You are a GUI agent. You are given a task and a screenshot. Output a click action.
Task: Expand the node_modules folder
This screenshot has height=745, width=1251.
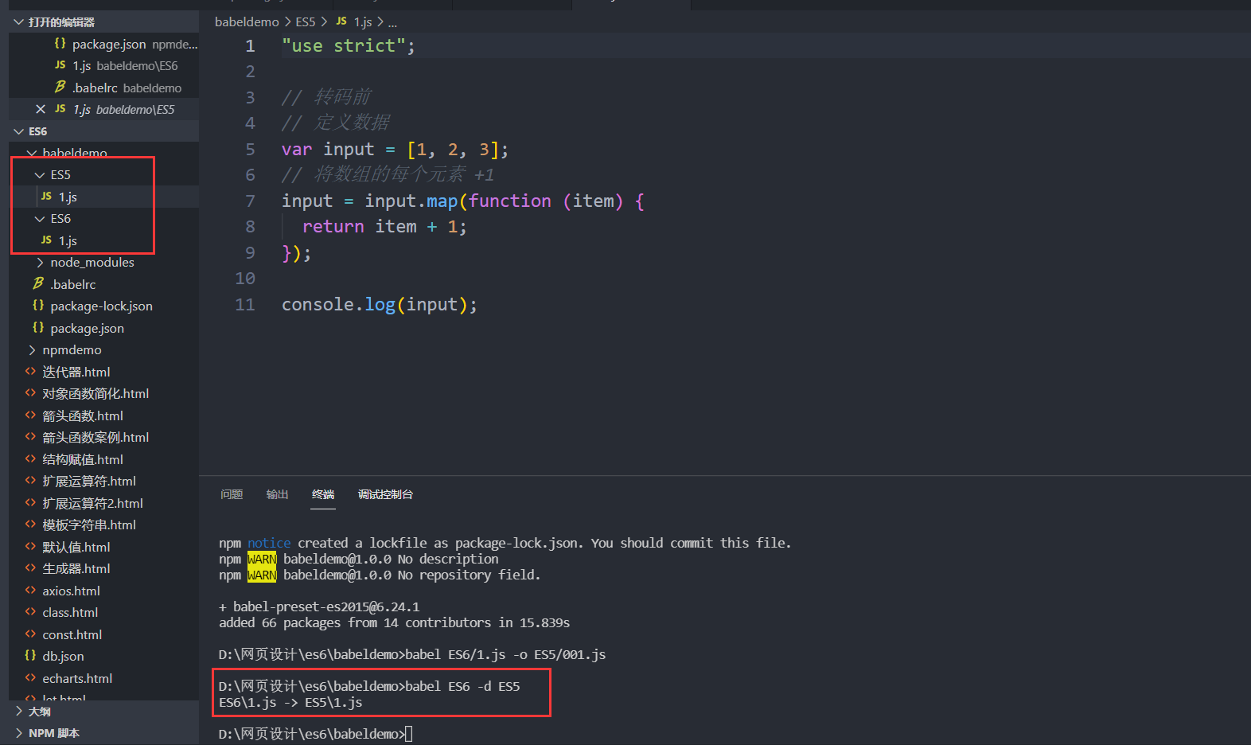[40, 262]
